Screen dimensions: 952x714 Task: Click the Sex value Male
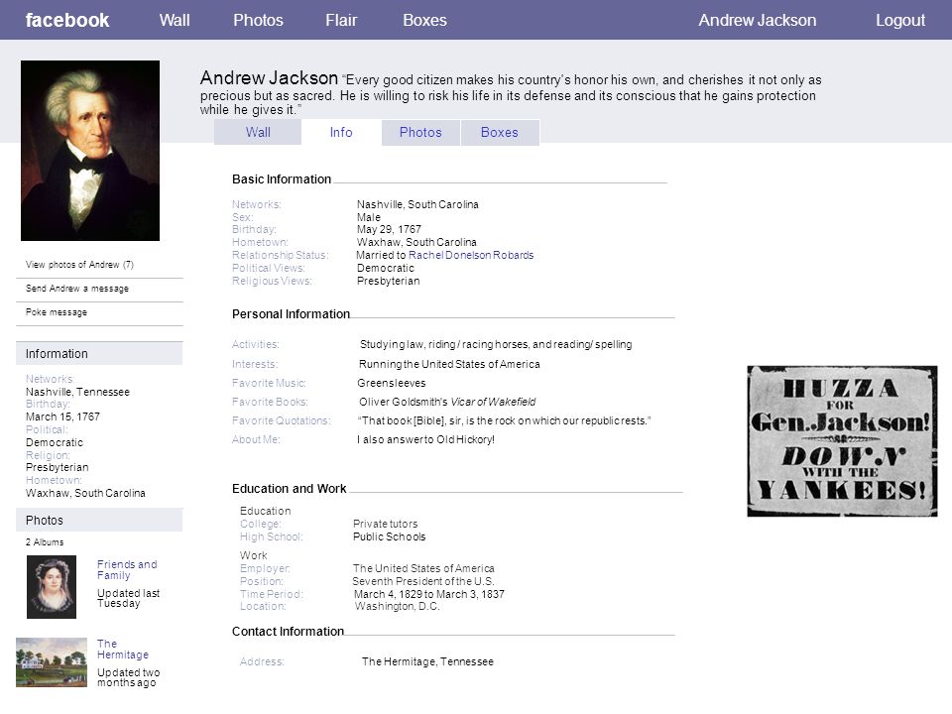click(369, 217)
